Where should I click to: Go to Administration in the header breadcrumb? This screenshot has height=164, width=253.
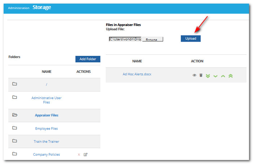(x=19, y=8)
